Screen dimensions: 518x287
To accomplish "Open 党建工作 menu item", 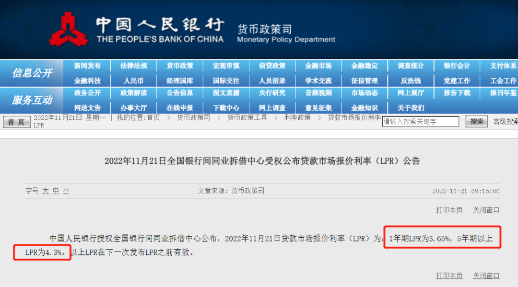I will tap(457, 81).
